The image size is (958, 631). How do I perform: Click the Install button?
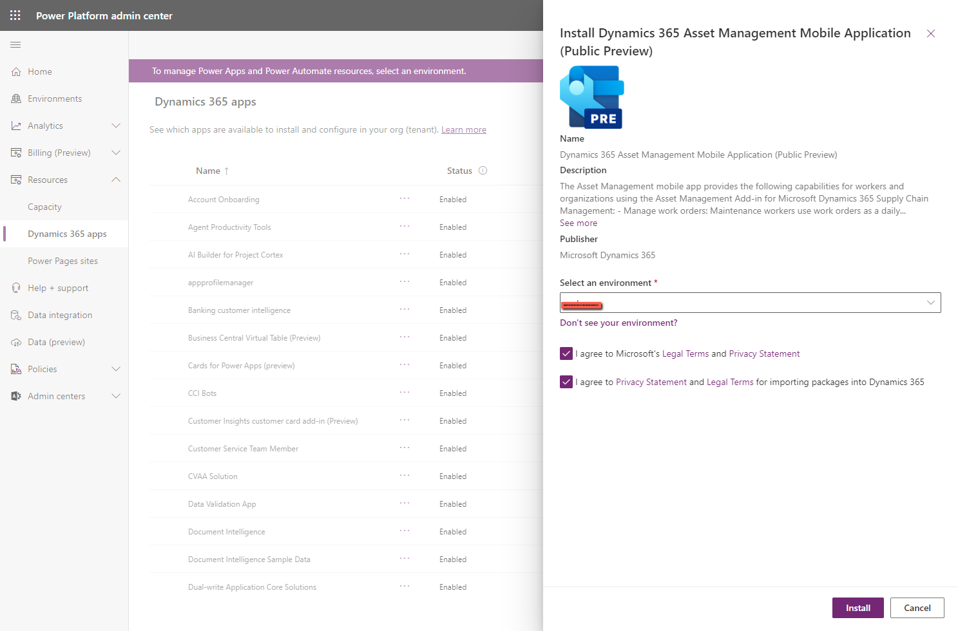point(857,608)
